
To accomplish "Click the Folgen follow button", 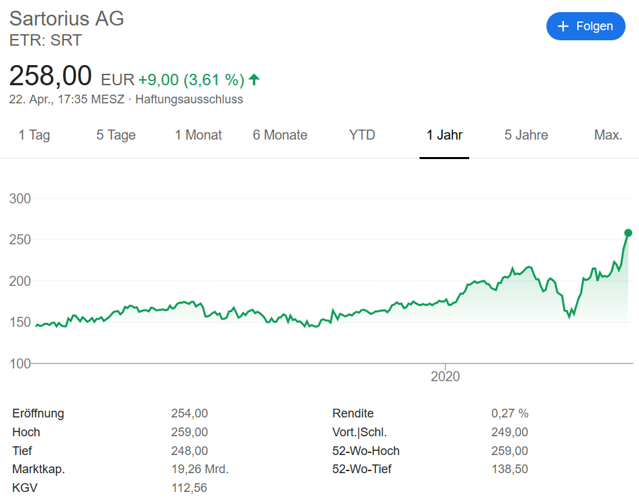I will (x=585, y=26).
